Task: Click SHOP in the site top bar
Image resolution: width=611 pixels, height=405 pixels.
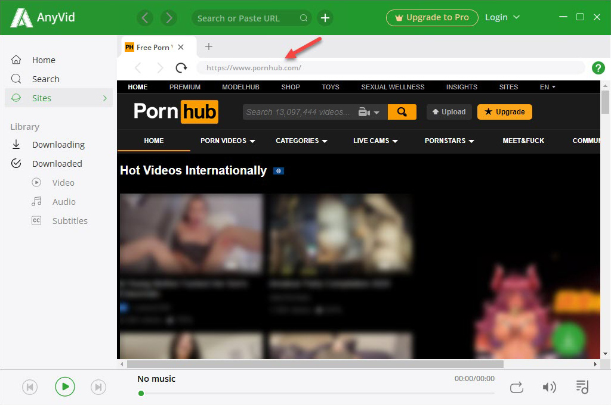Action: 291,87
